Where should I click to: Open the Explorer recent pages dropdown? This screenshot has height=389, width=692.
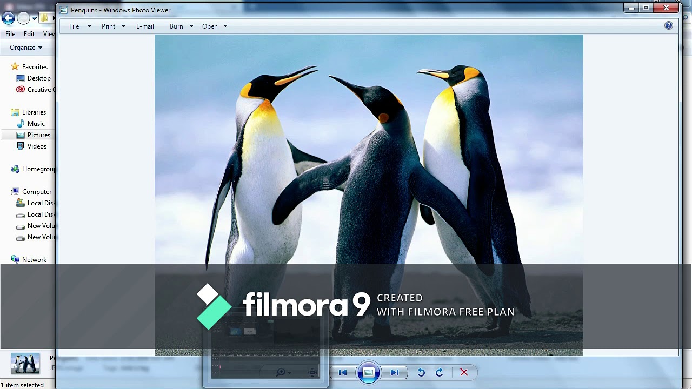coord(34,18)
